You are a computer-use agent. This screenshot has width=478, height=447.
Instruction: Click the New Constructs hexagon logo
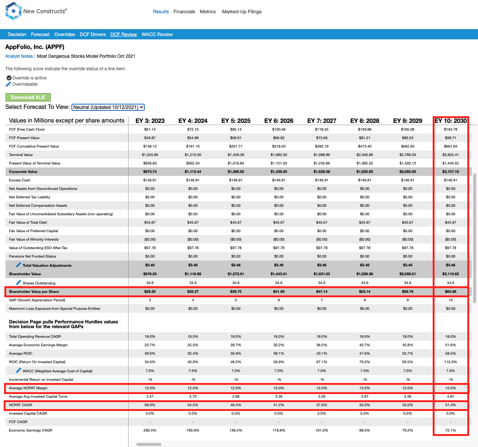click(13, 11)
